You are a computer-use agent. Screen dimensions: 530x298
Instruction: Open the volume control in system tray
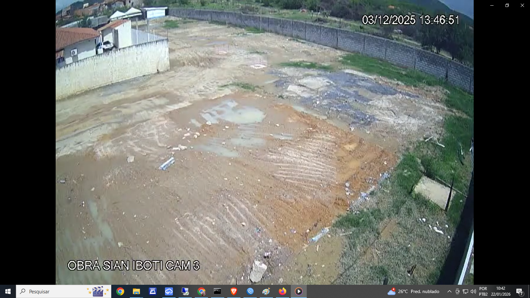(x=473, y=291)
